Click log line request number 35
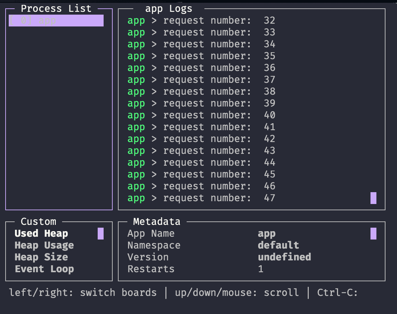The height and width of the screenshot is (314, 397). 201,56
